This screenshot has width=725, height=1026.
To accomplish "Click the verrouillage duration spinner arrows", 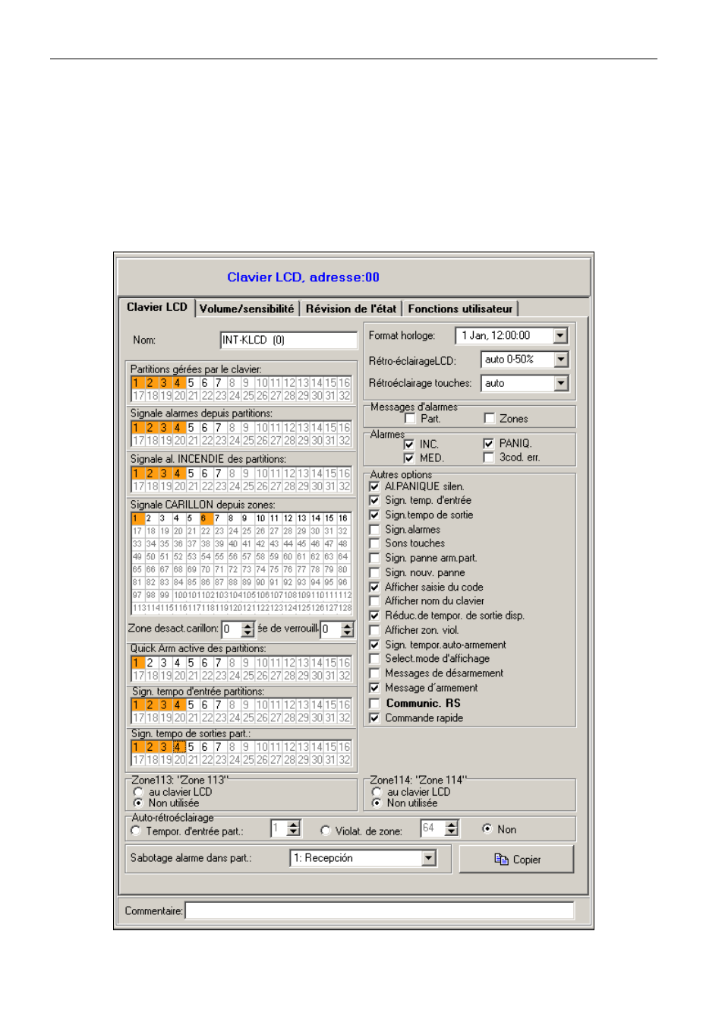I will pyautogui.click(x=347, y=629).
